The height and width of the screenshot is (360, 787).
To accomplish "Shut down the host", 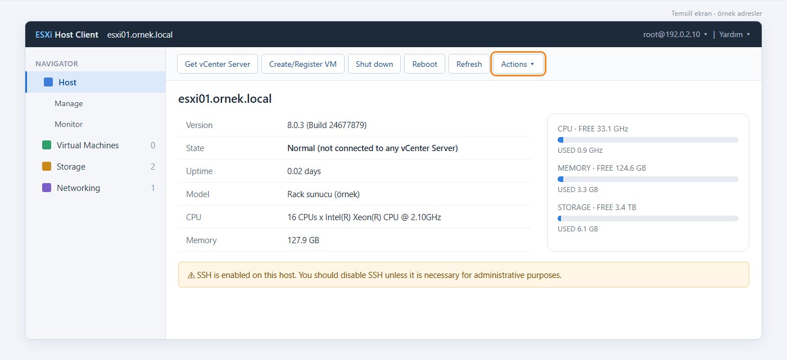I will 374,64.
